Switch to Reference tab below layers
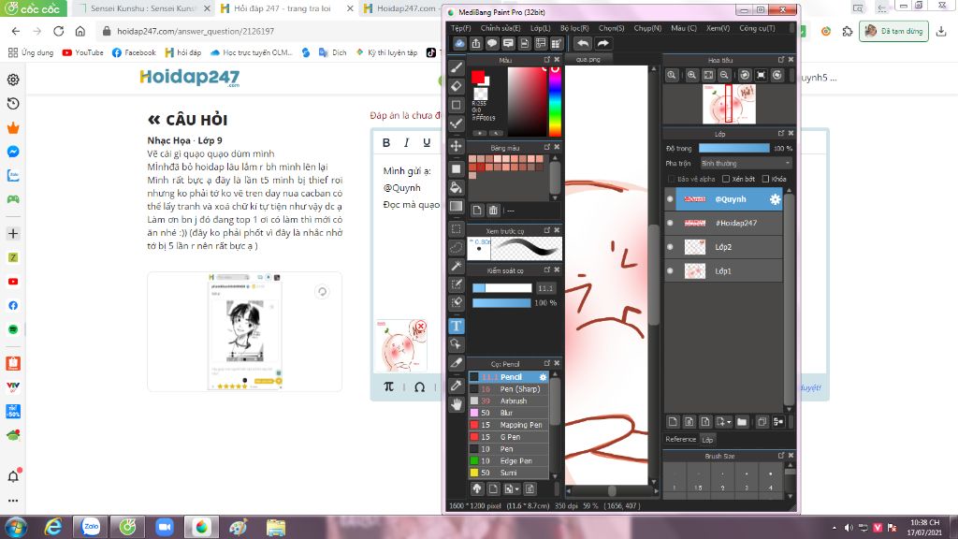This screenshot has height=539, width=958. tap(681, 440)
